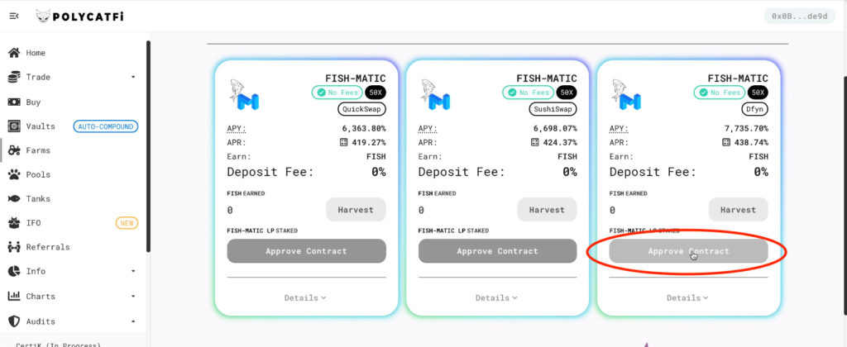Open the APR calculator icon on QuickSwap card
Image resolution: width=847 pixels, height=347 pixels.
343,142
